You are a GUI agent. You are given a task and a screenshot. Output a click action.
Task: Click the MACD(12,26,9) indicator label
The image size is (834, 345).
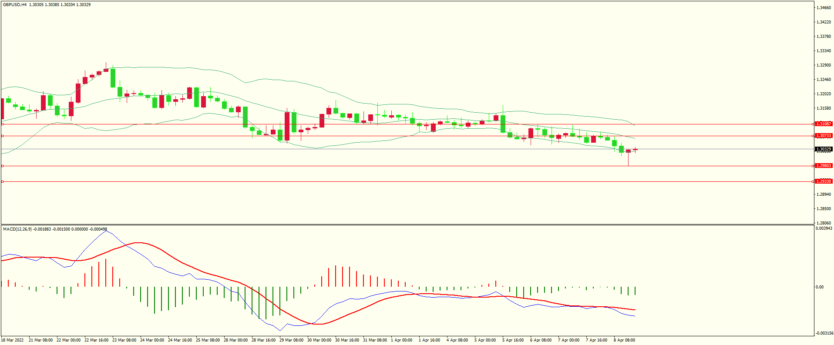tap(17, 229)
